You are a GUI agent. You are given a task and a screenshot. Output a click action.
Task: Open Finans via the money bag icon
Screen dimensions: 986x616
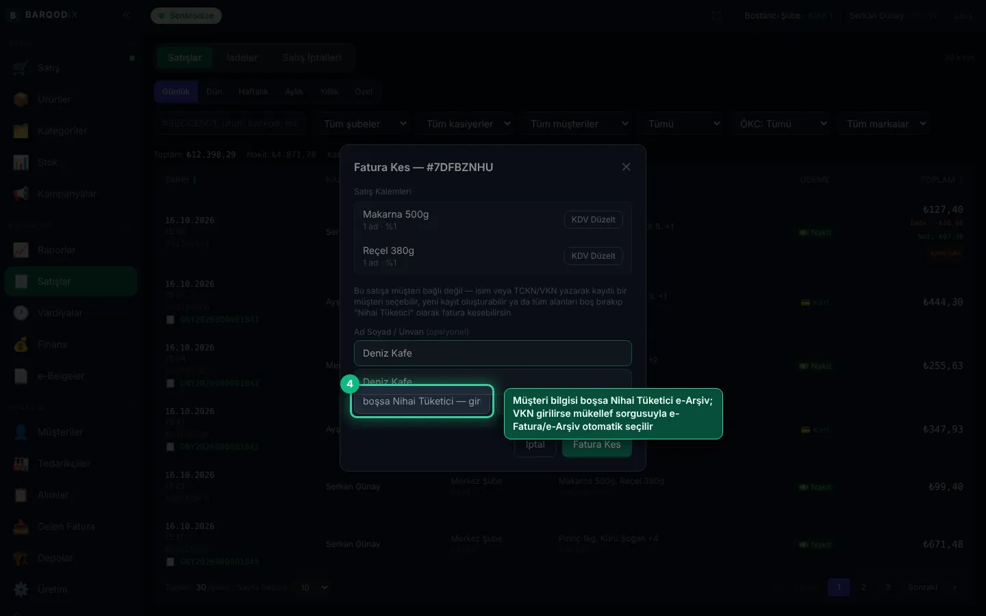[x=21, y=344]
